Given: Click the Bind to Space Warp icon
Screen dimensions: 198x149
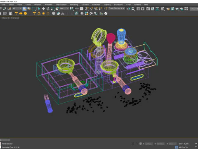Looking at the screenshot, I should click(x=9, y=9).
